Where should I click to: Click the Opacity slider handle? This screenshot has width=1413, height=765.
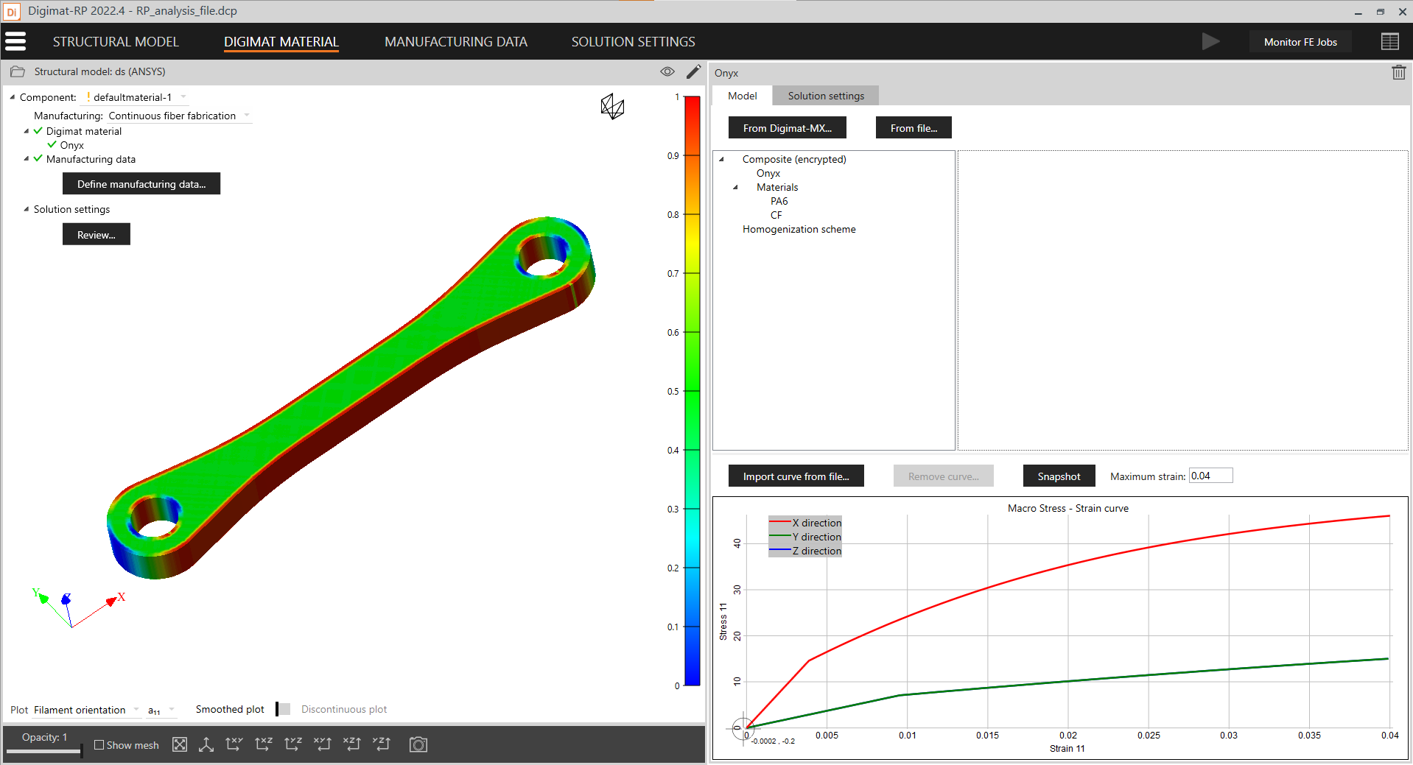point(81,750)
